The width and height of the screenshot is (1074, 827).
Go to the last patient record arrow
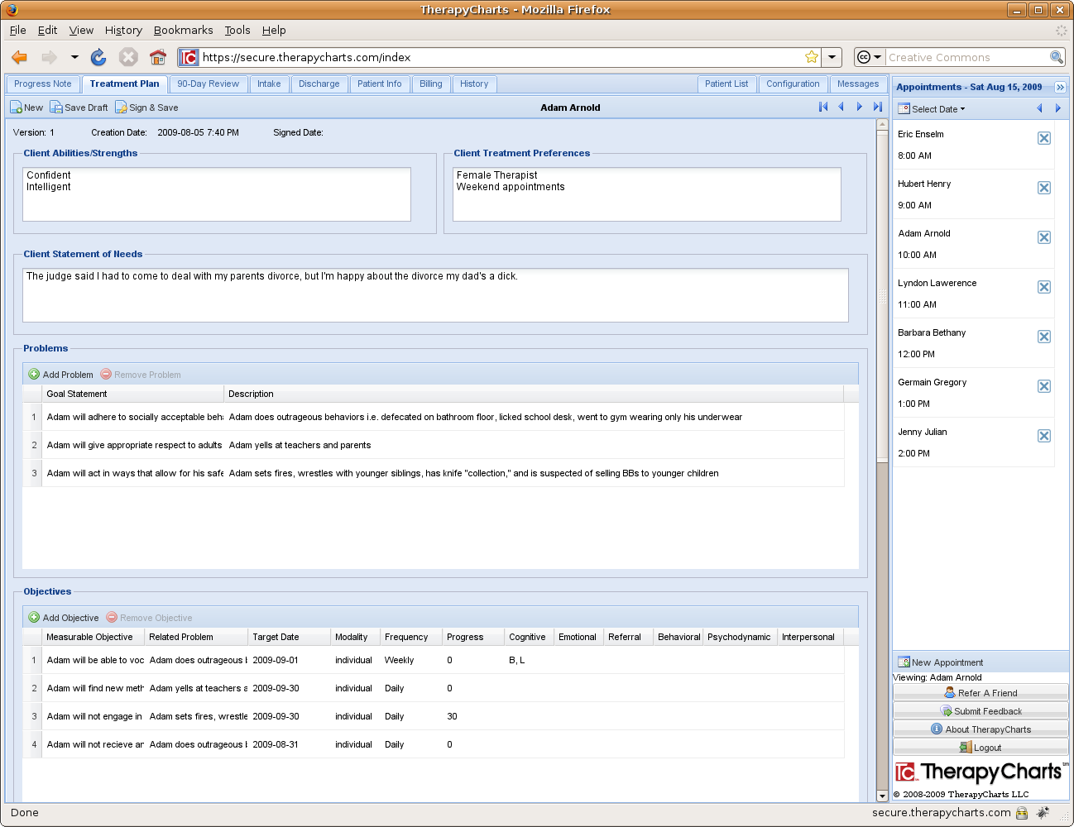pos(878,107)
